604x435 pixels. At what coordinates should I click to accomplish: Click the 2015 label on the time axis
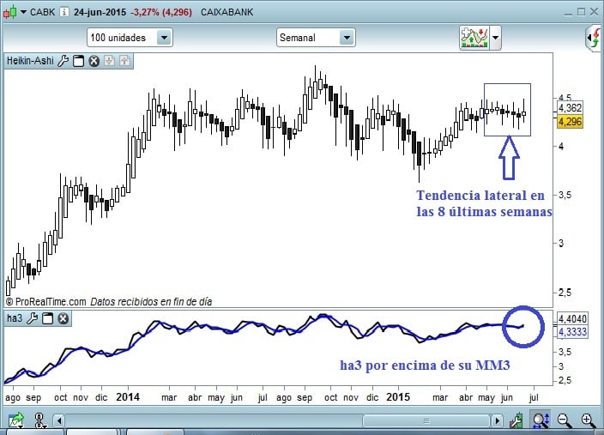pos(398,397)
